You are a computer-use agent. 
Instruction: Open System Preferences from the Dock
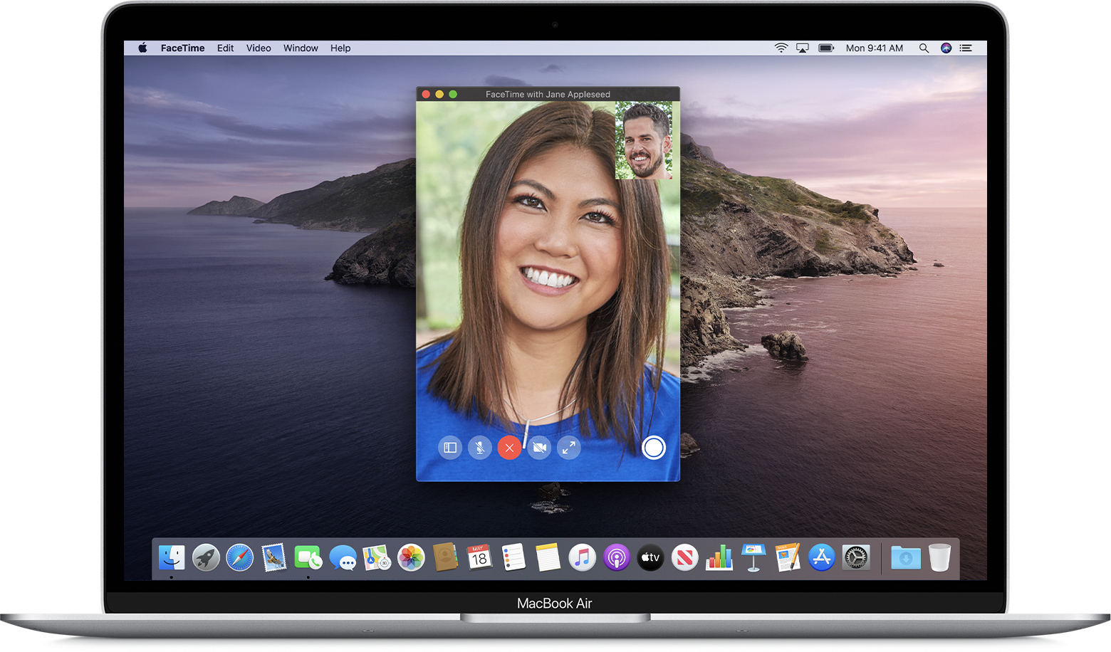[x=856, y=557]
